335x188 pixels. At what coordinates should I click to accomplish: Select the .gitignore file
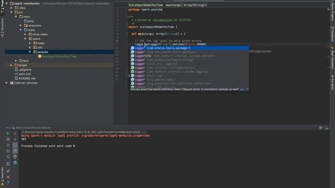coord(23,69)
